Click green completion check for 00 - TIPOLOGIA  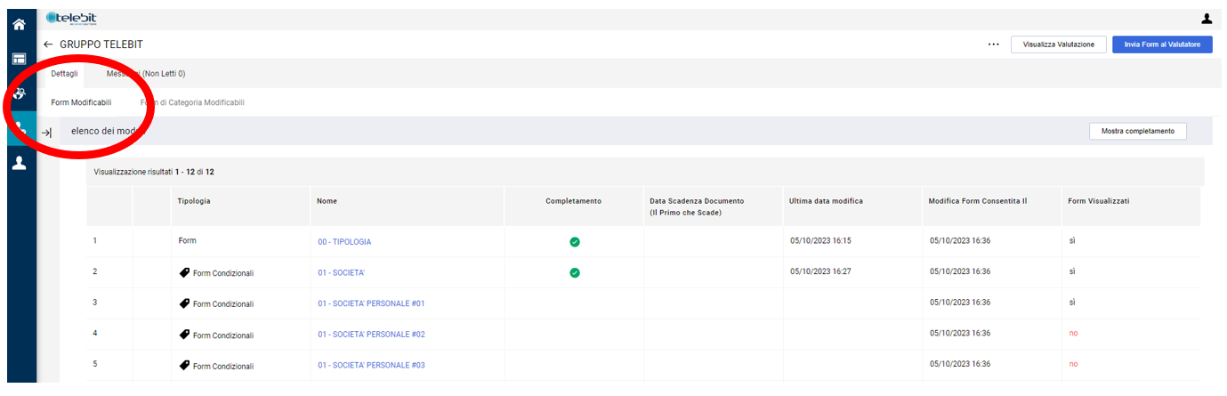tap(574, 242)
